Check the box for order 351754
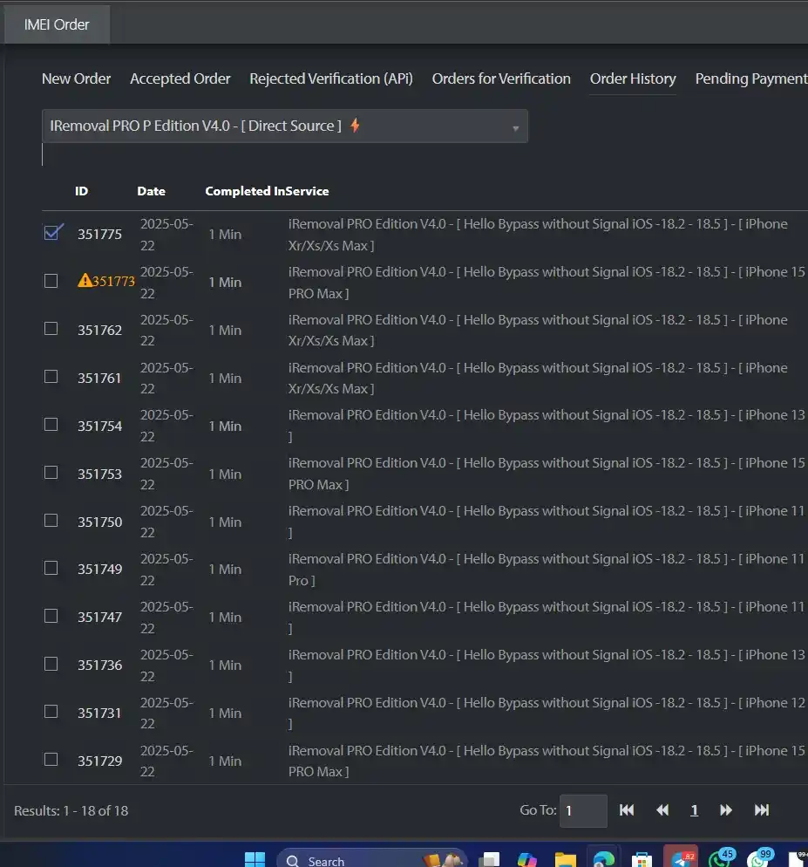 point(51,425)
